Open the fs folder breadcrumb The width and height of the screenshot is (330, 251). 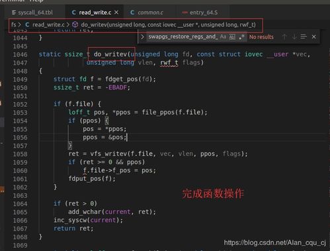tap(14, 25)
